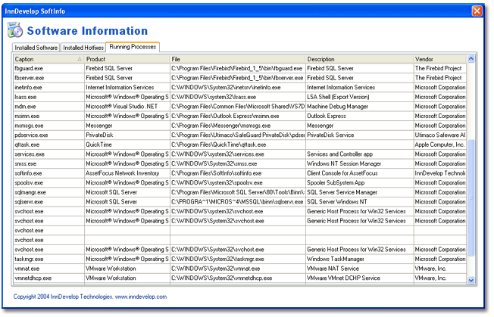Click the Apple Computer, Inc. vendor cell
Viewport: 494px width, 317px height.
point(439,145)
